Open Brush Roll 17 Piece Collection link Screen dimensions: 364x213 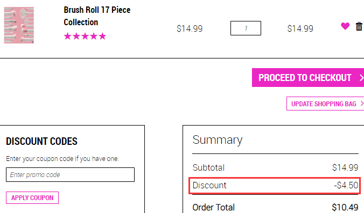(x=97, y=16)
